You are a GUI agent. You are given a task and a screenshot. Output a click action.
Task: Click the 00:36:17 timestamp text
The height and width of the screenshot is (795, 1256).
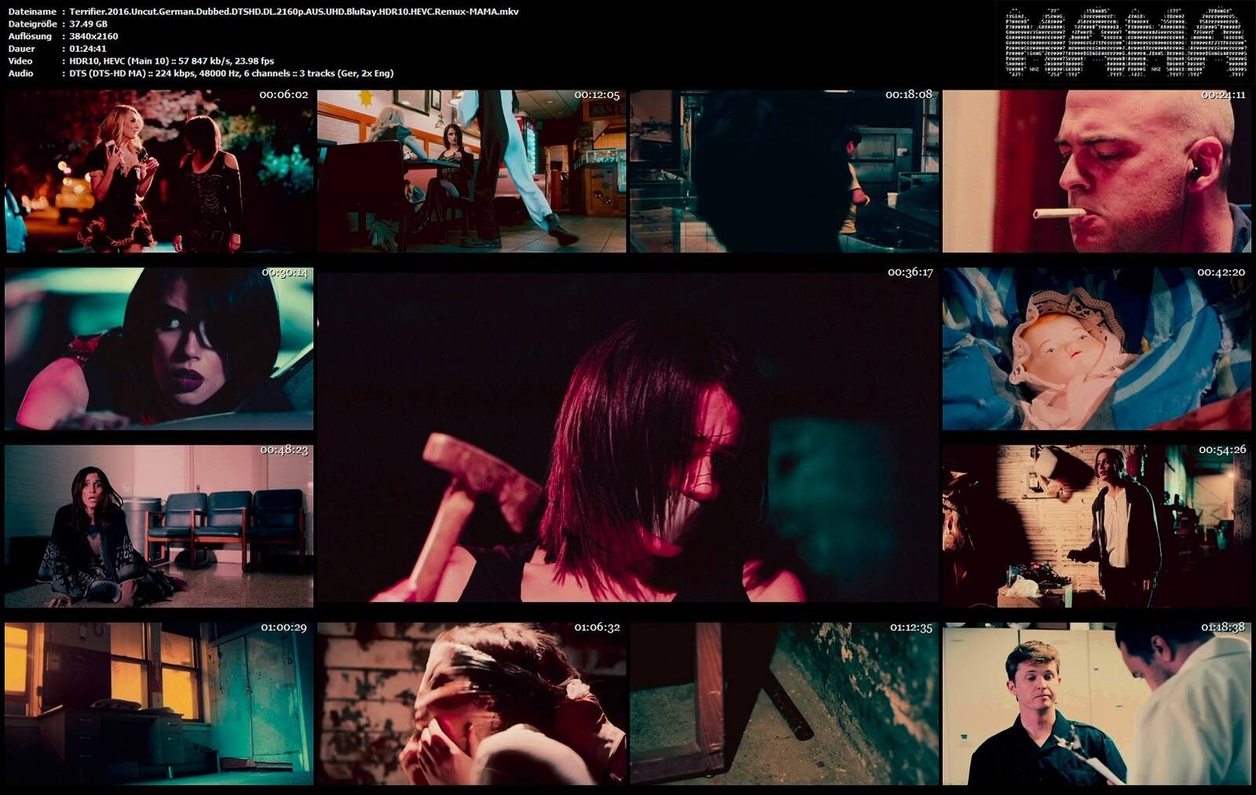tap(911, 272)
